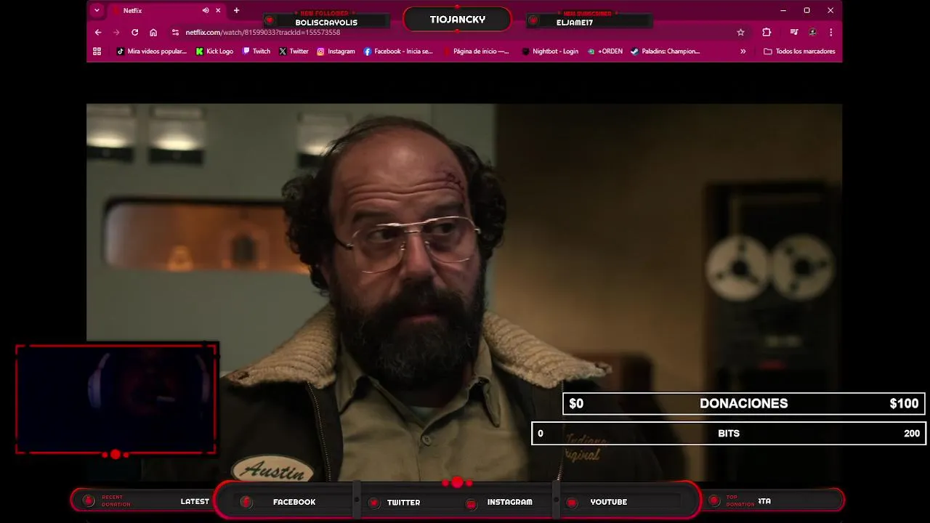Click the BOLISCRAYOLIS new follower label
930x523 pixels.
(x=326, y=22)
